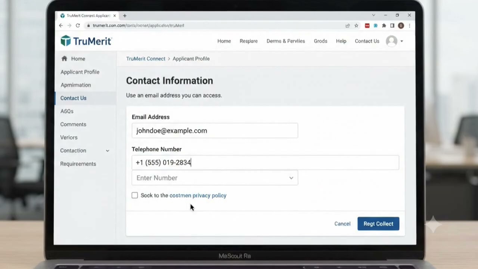Bookmark the page with the star icon

(356, 25)
